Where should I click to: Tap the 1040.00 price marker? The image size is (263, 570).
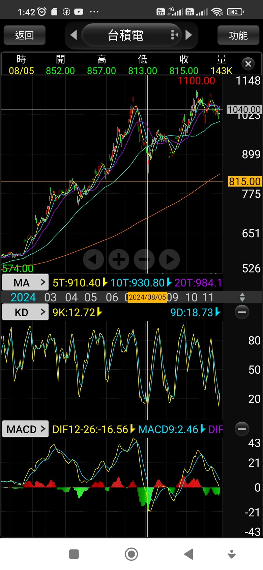point(244,110)
